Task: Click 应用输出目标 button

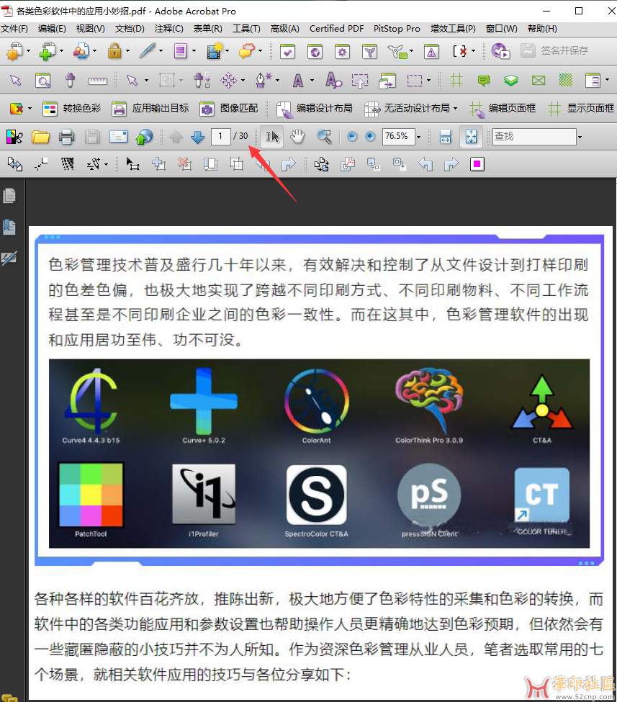Action: pyautogui.click(x=150, y=108)
